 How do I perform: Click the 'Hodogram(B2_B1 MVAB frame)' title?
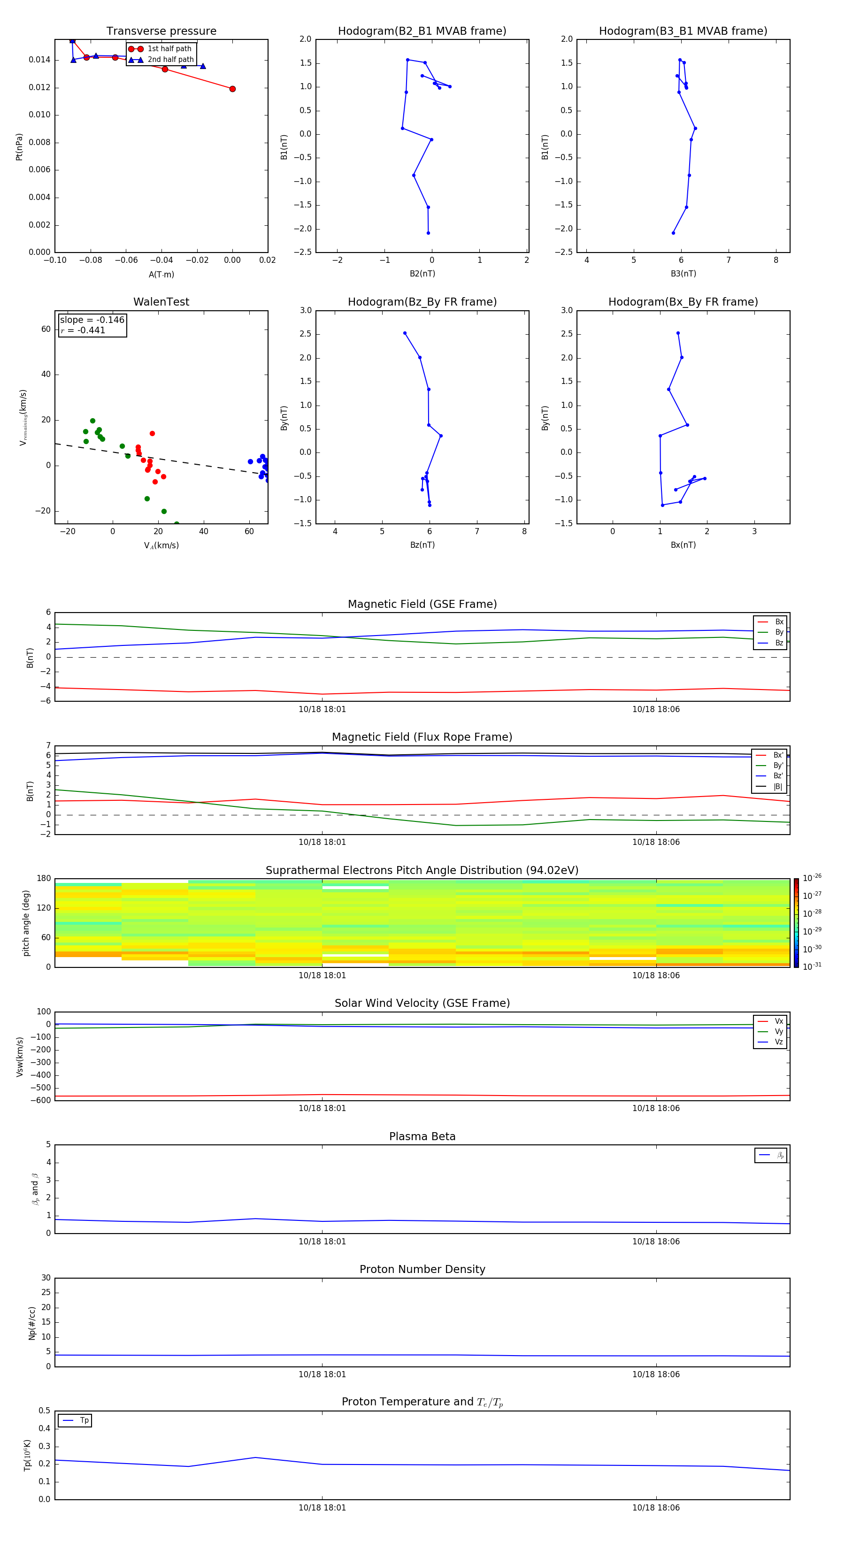click(x=422, y=31)
